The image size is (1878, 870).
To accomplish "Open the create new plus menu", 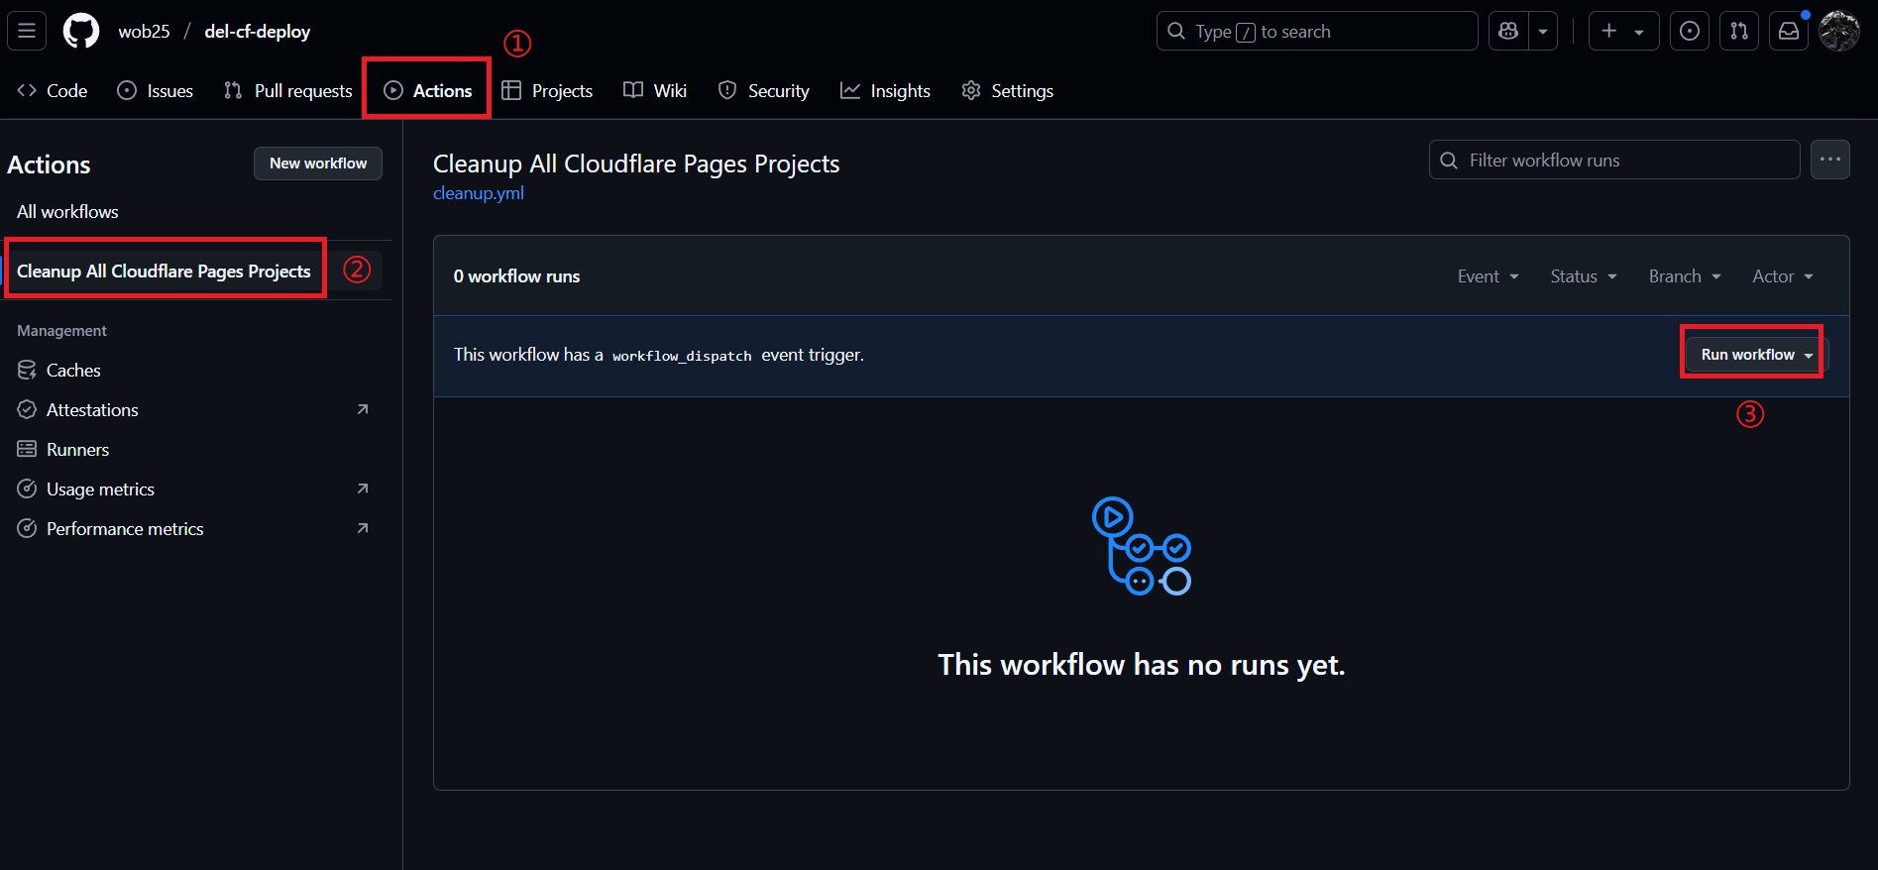I will tap(1623, 31).
